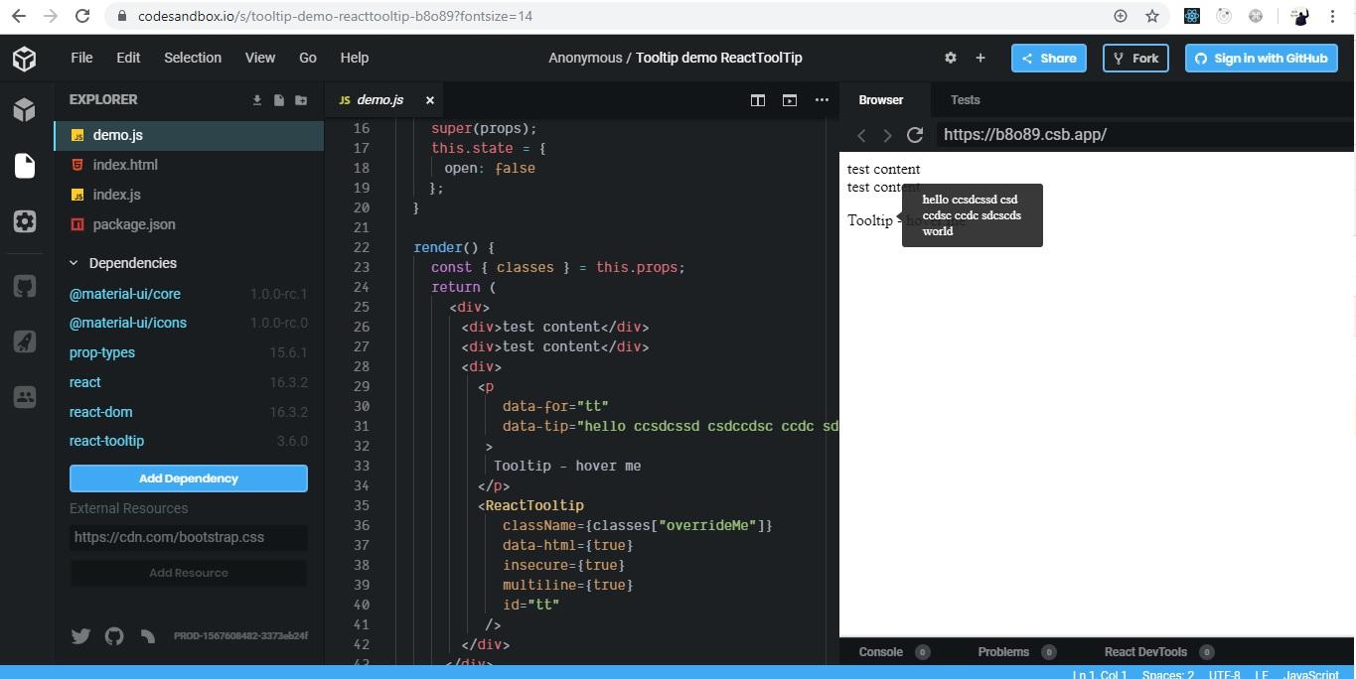This screenshot has height=679, width=1356.
Task: Click the Twitter icon at sidebar bottom
Action: (x=80, y=636)
